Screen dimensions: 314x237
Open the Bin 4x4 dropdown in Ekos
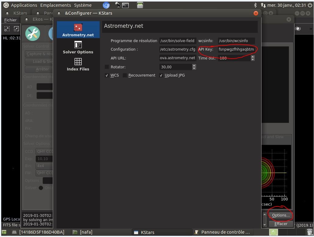point(45,166)
